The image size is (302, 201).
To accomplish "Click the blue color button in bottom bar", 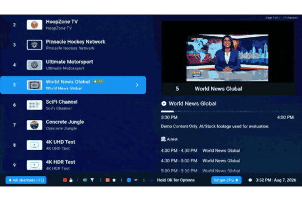I will (x=129, y=180).
